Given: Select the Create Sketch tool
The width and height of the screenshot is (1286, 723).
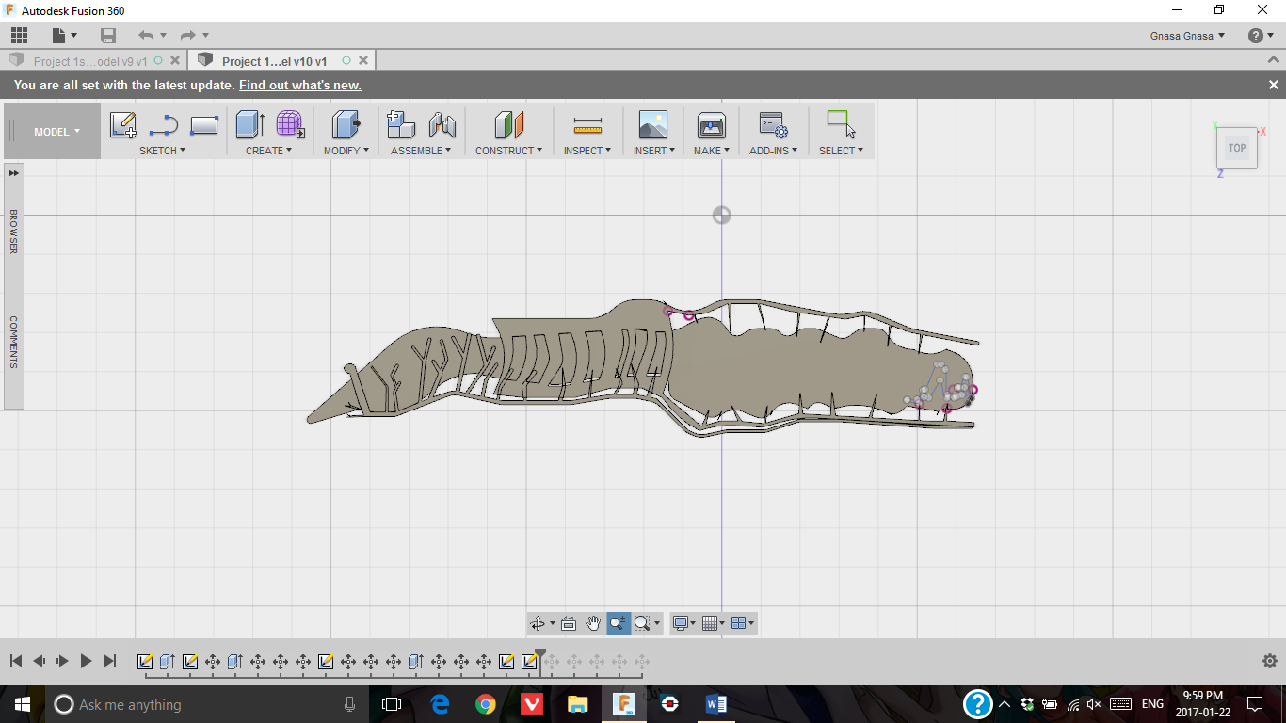Looking at the screenshot, I should click(123, 125).
